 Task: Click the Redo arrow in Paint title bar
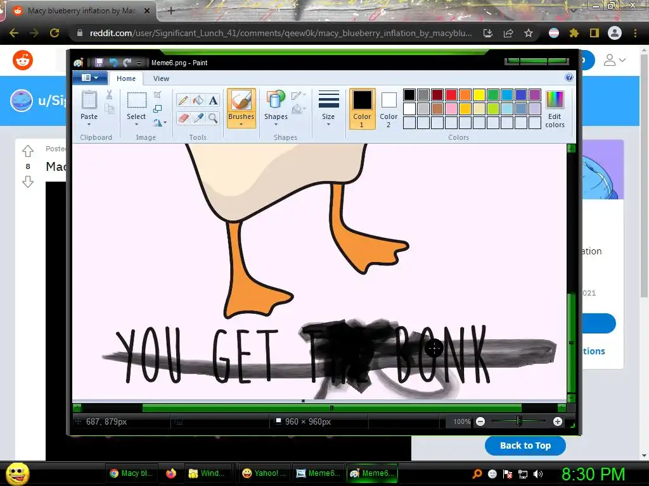(x=127, y=63)
